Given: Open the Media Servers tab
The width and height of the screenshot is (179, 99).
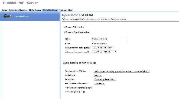Looking at the screenshot, I should pos(35,10).
